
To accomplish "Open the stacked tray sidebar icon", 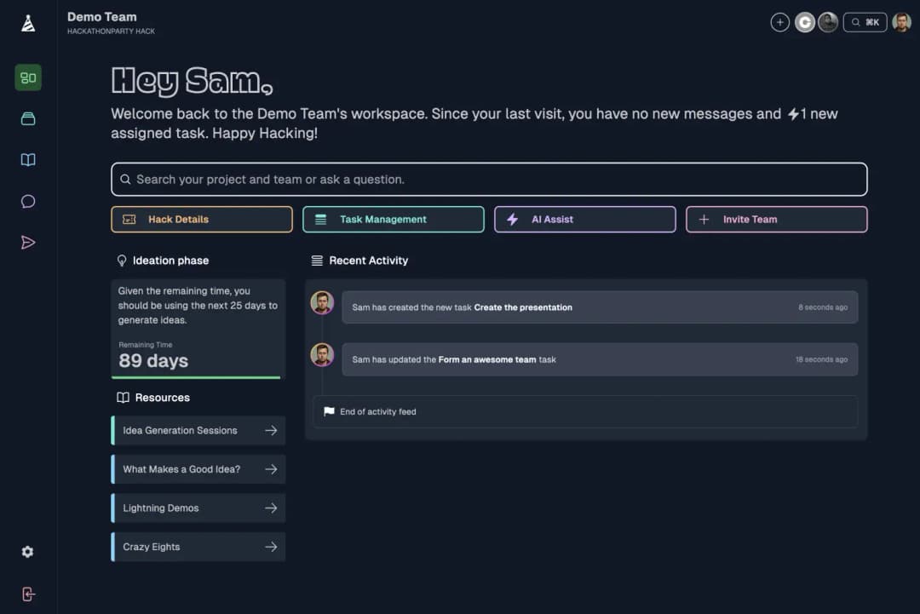I will tap(28, 119).
